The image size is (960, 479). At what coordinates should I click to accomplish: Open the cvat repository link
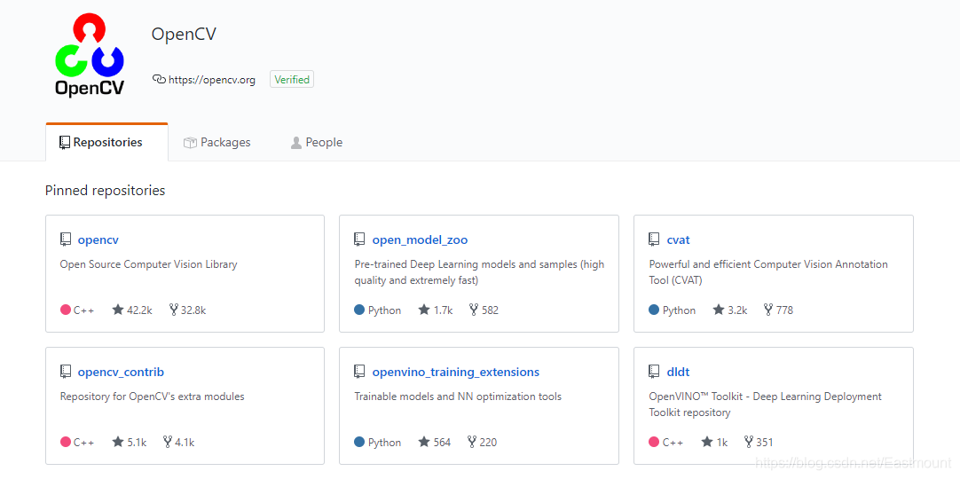tap(678, 239)
